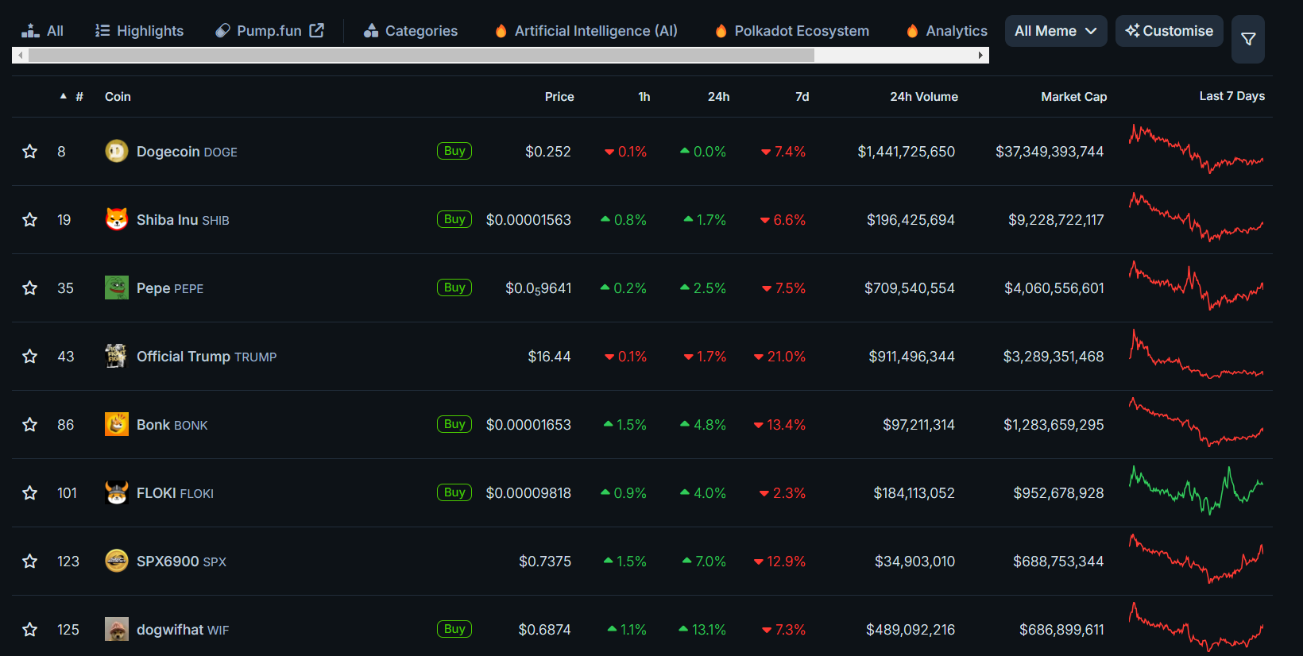Screen dimensions: 1303x656
Task: Click Buy for Shiba Inu
Action: click(x=454, y=219)
